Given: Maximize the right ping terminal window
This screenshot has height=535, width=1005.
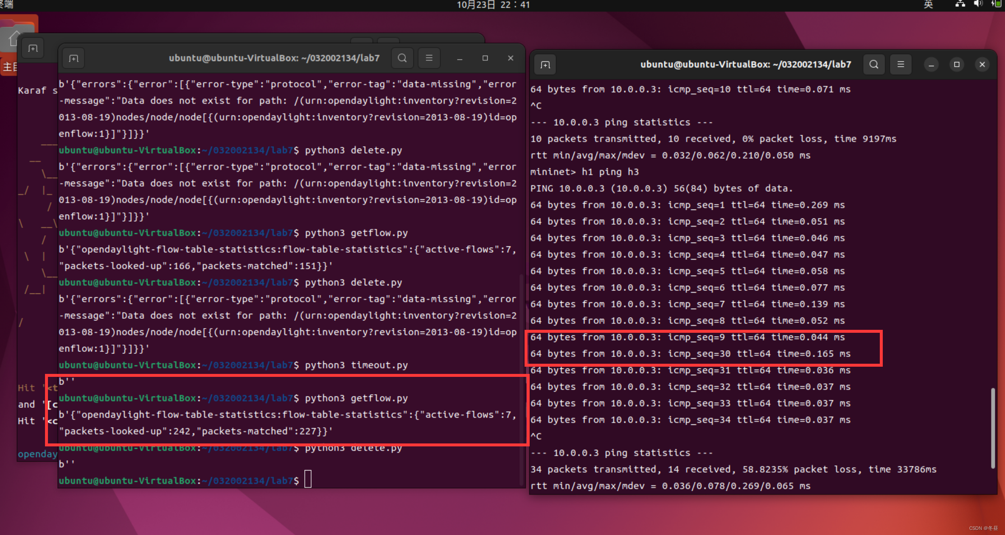Looking at the screenshot, I should 957,65.
